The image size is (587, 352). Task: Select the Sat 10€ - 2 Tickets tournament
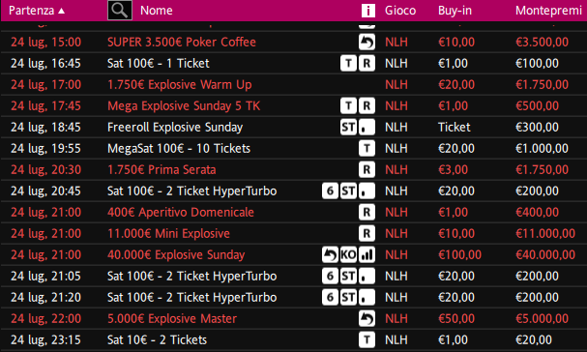click(x=157, y=340)
